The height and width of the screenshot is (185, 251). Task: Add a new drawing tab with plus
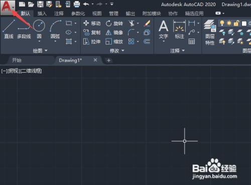point(108,60)
